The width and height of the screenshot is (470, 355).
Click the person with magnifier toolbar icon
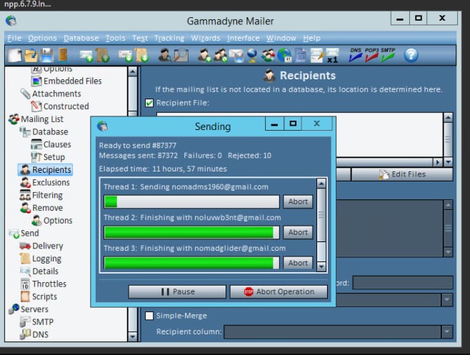coord(164,55)
